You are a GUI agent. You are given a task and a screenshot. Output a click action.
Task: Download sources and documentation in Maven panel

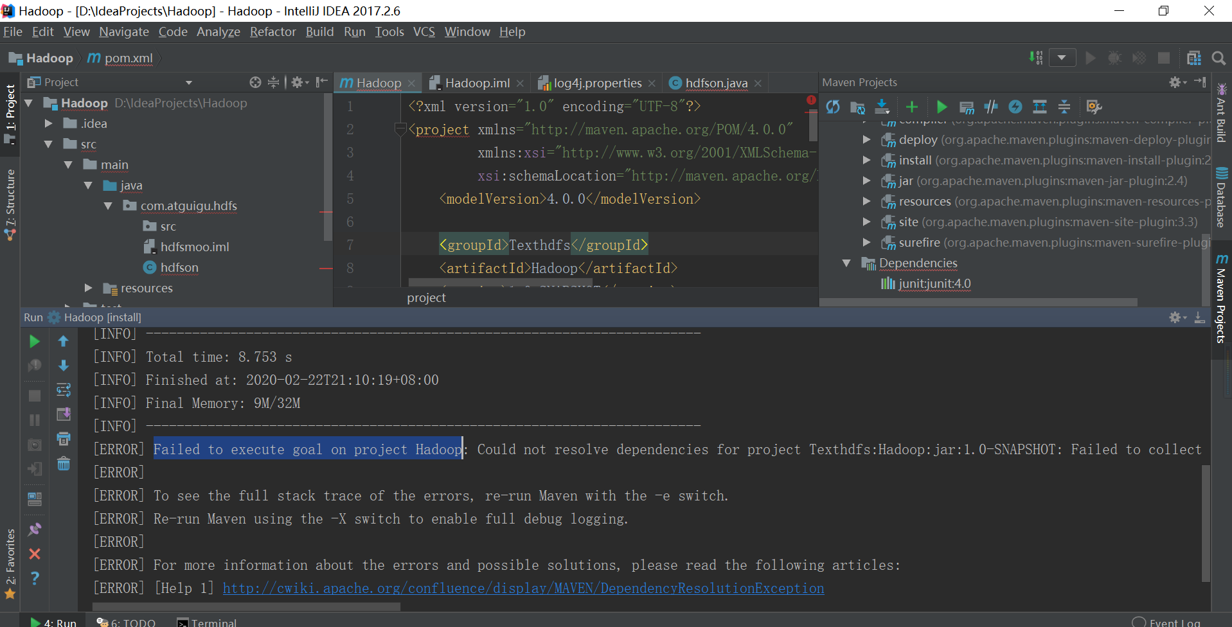tap(882, 107)
